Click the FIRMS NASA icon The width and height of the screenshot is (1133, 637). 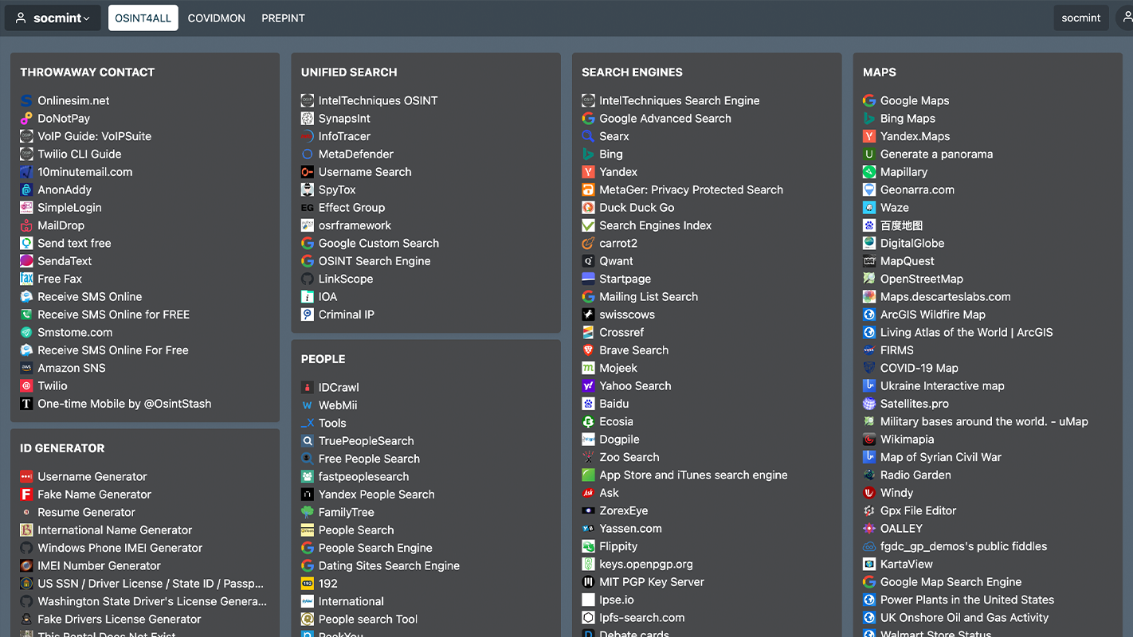869,350
